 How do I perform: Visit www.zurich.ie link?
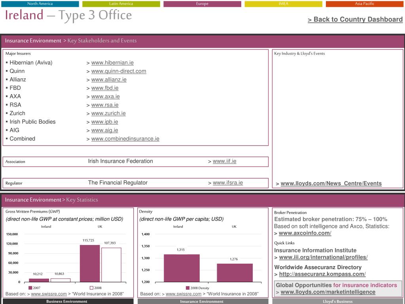108,113
